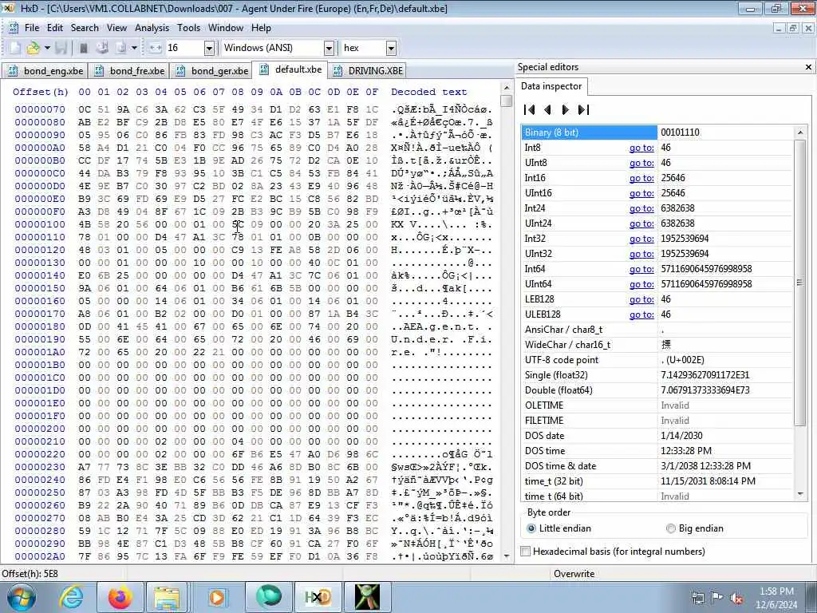Screen dimensions: 817x613
Task: Click the Overwrite mode status bar entry
Action: [x=574, y=574]
